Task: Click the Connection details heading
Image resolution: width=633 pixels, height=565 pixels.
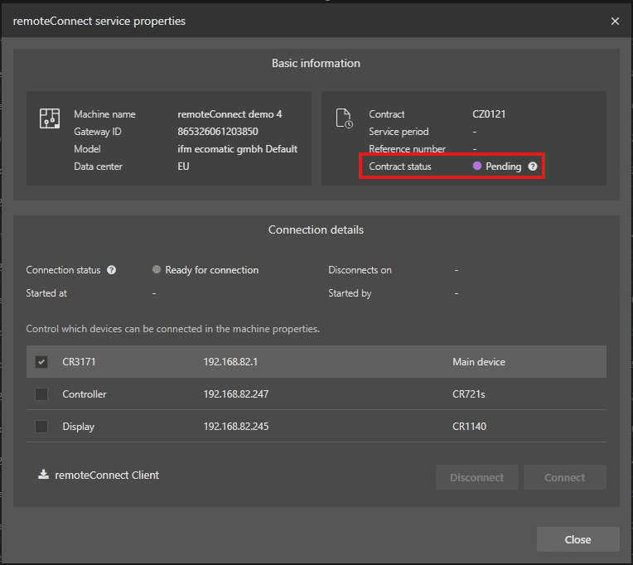Action: [x=316, y=229]
